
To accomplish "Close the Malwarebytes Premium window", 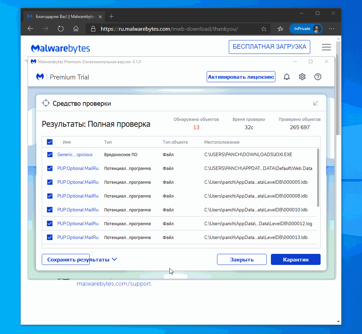I will [326, 61].
